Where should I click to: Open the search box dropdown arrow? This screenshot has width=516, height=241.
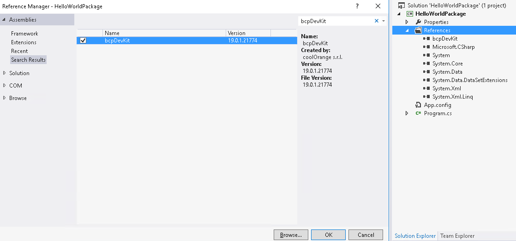pyautogui.click(x=384, y=21)
